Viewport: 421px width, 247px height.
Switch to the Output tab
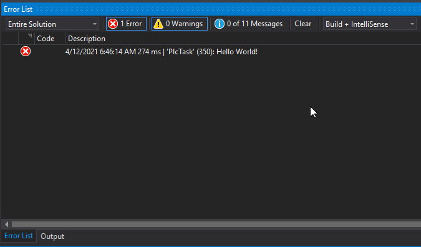[x=52, y=236]
